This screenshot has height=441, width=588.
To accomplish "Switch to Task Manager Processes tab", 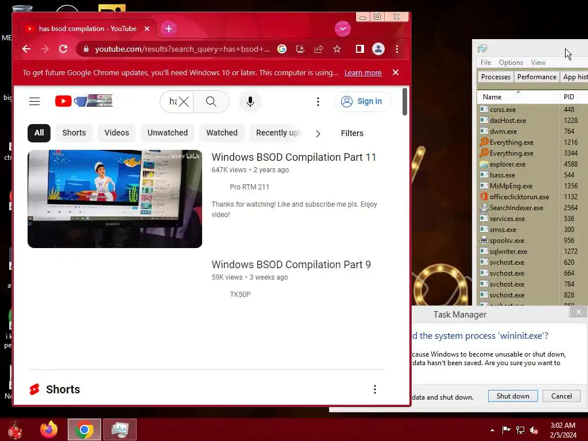I will [496, 76].
